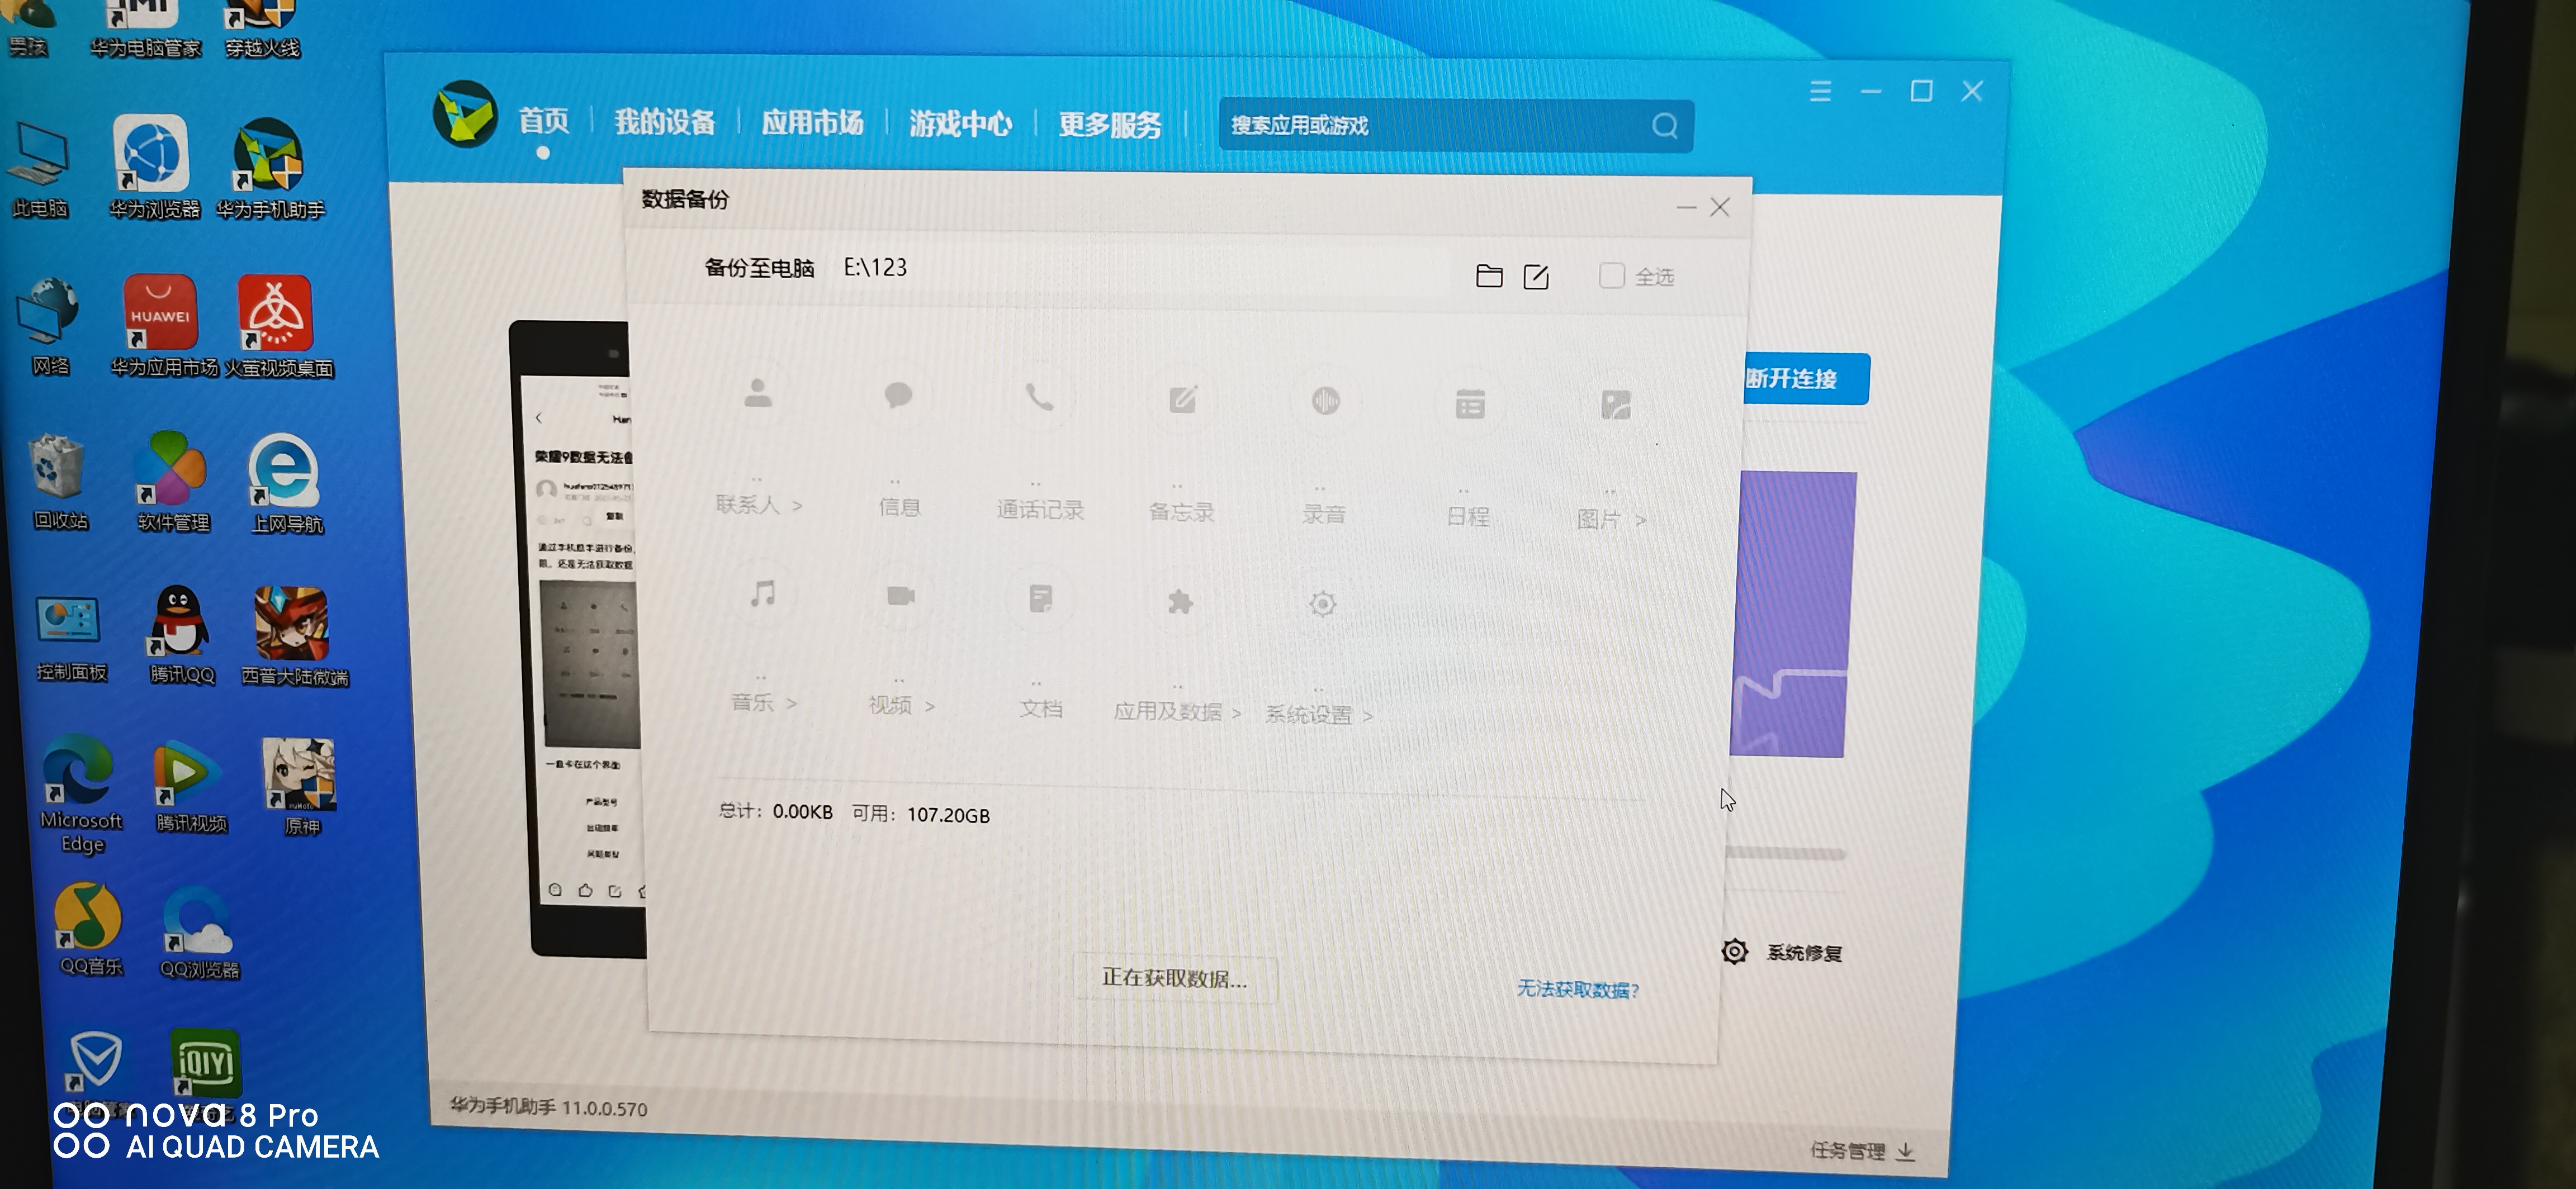Select the documents (文档) backup icon
Image resolution: width=2576 pixels, height=1189 pixels.
(1041, 600)
